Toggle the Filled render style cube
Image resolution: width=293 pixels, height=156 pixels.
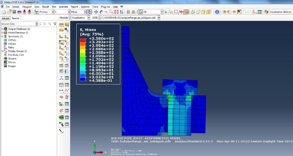tap(203, 12)
